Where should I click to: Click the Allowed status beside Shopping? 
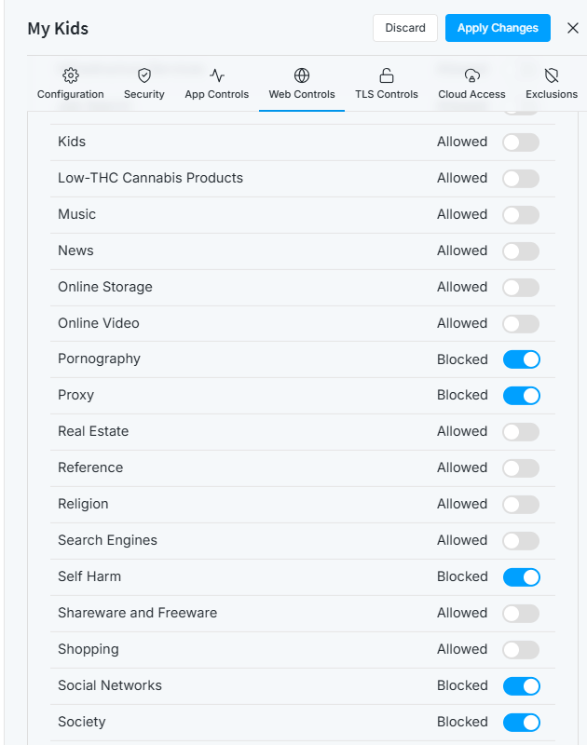tap(462, 649)
